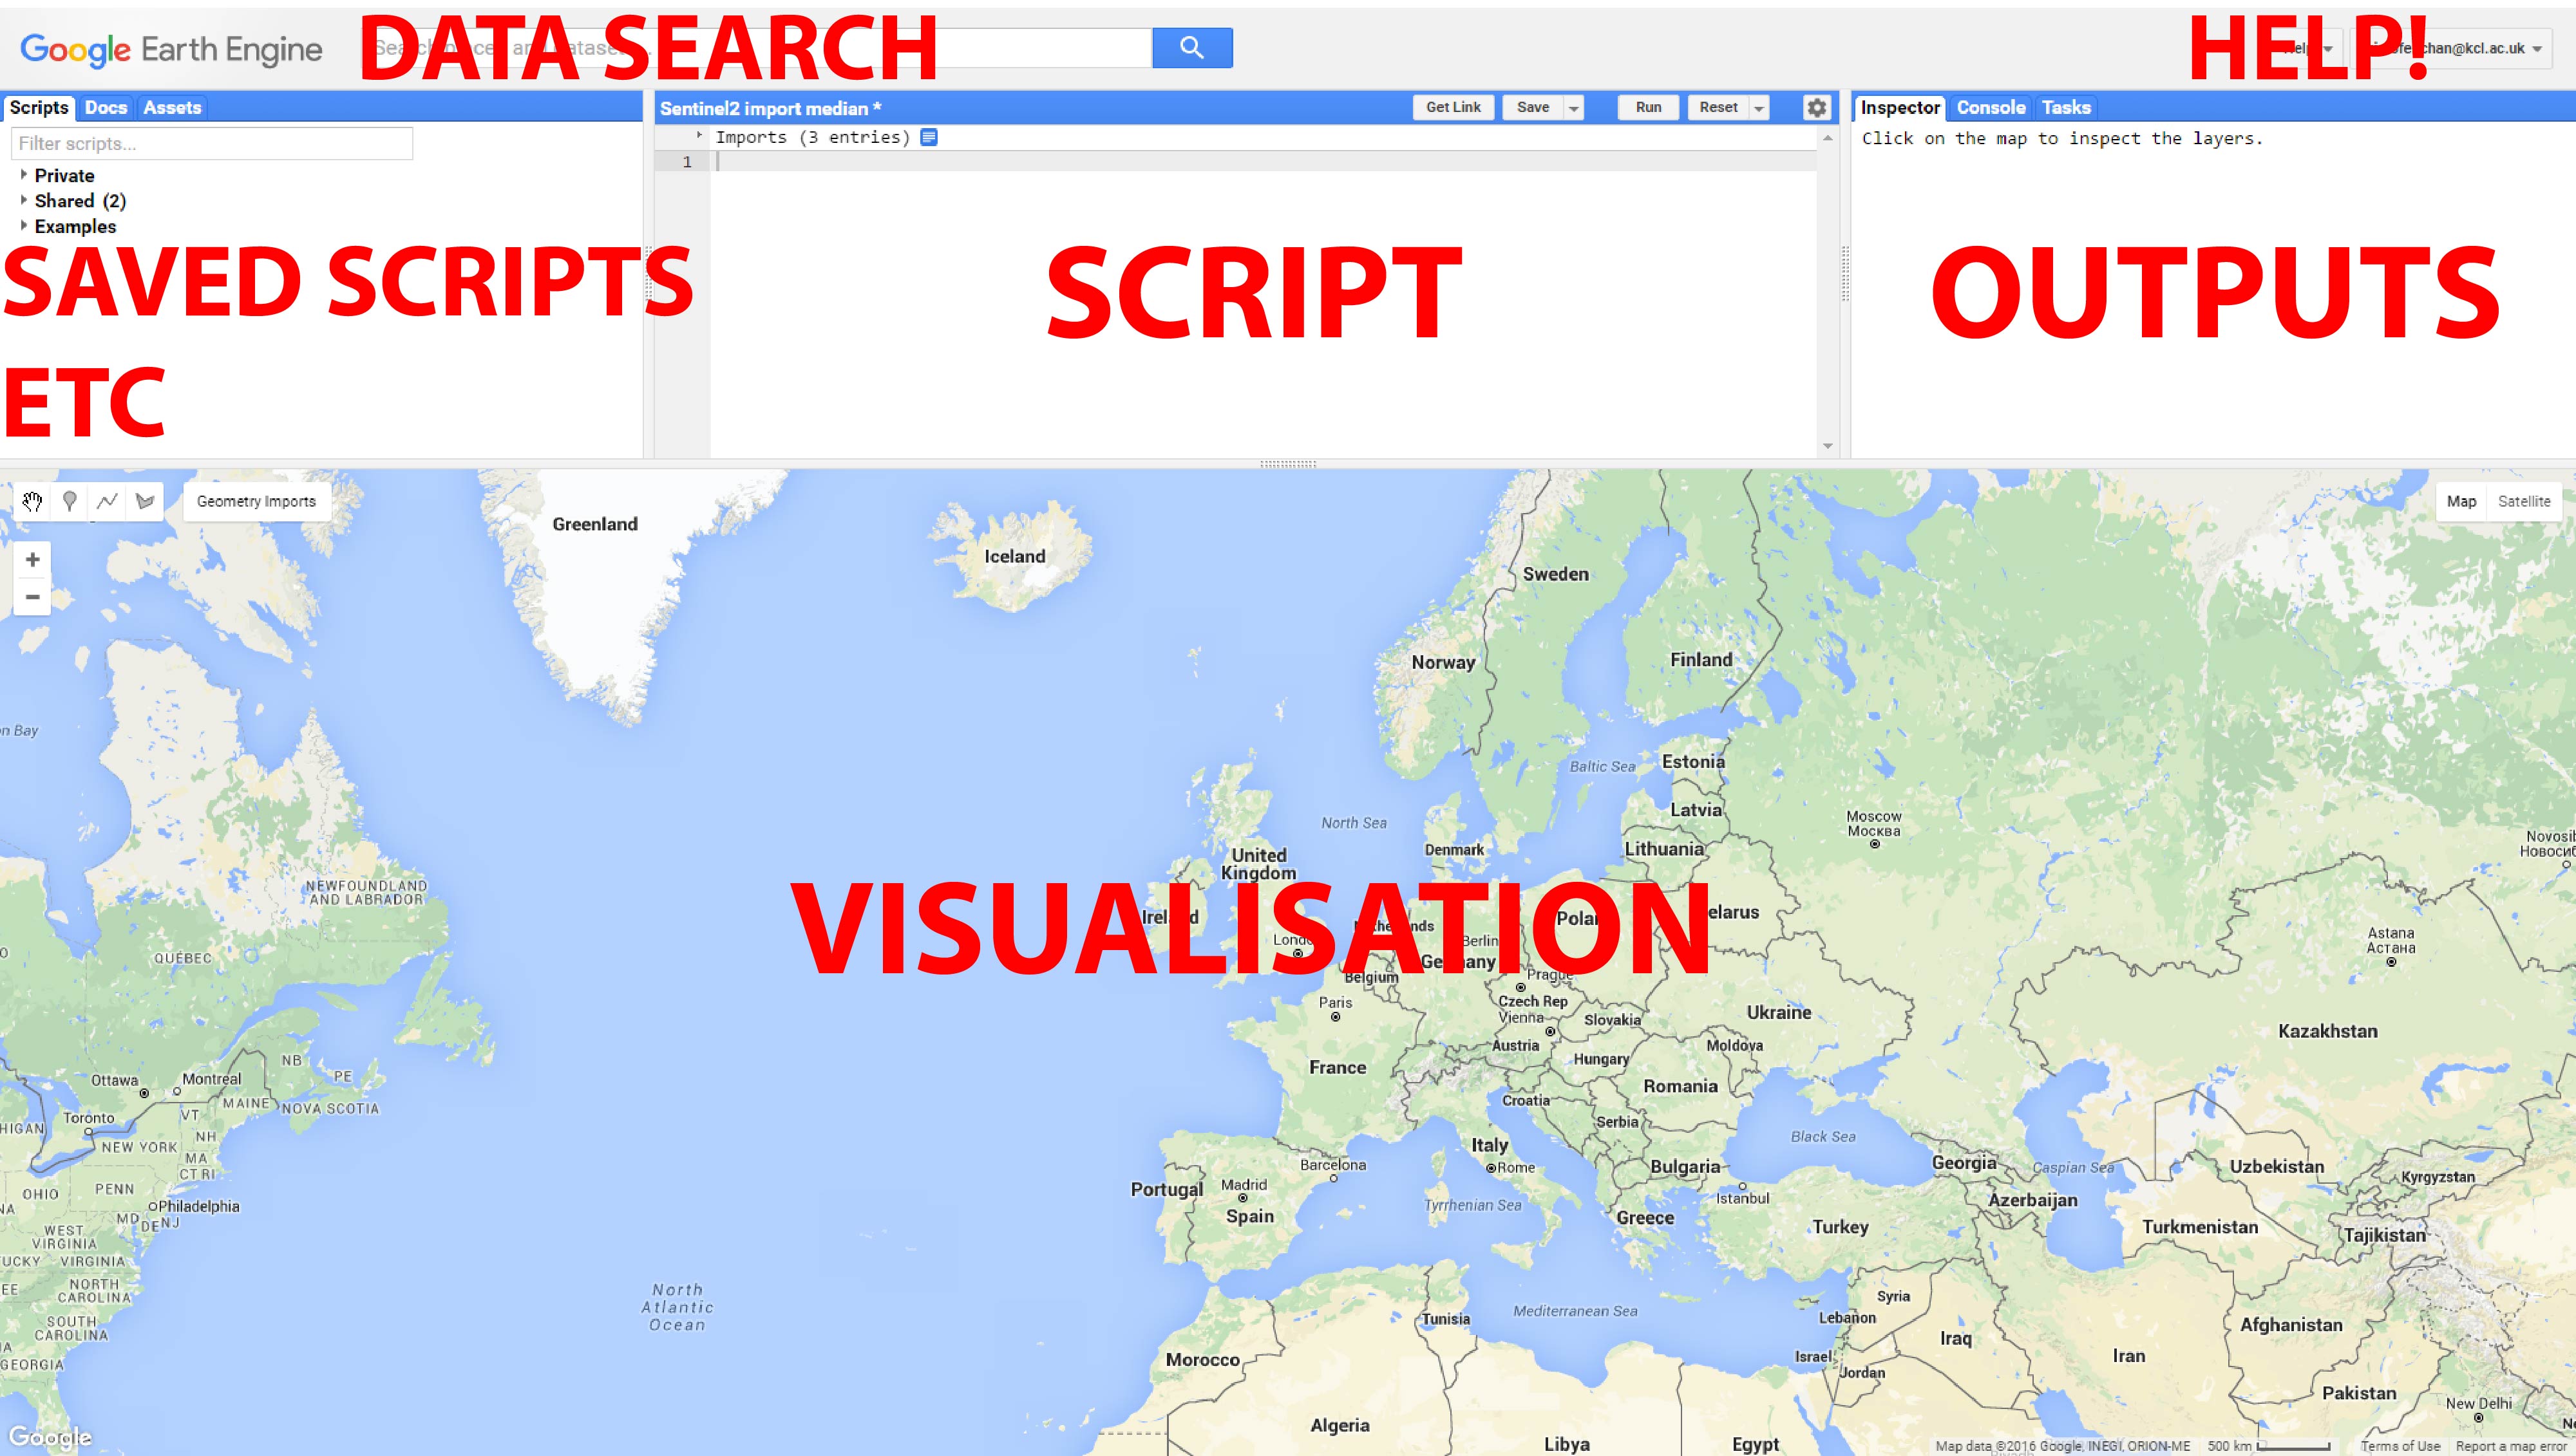Viewport: 2576px width, 1456px height.
Task: Open the Geometry Imports panel
Action: [256, 501]
